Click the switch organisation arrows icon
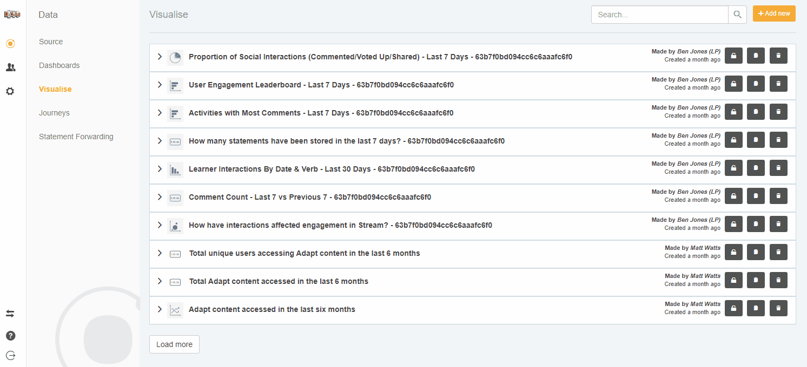This screenshot has width=807, height=367. point(10,314)
